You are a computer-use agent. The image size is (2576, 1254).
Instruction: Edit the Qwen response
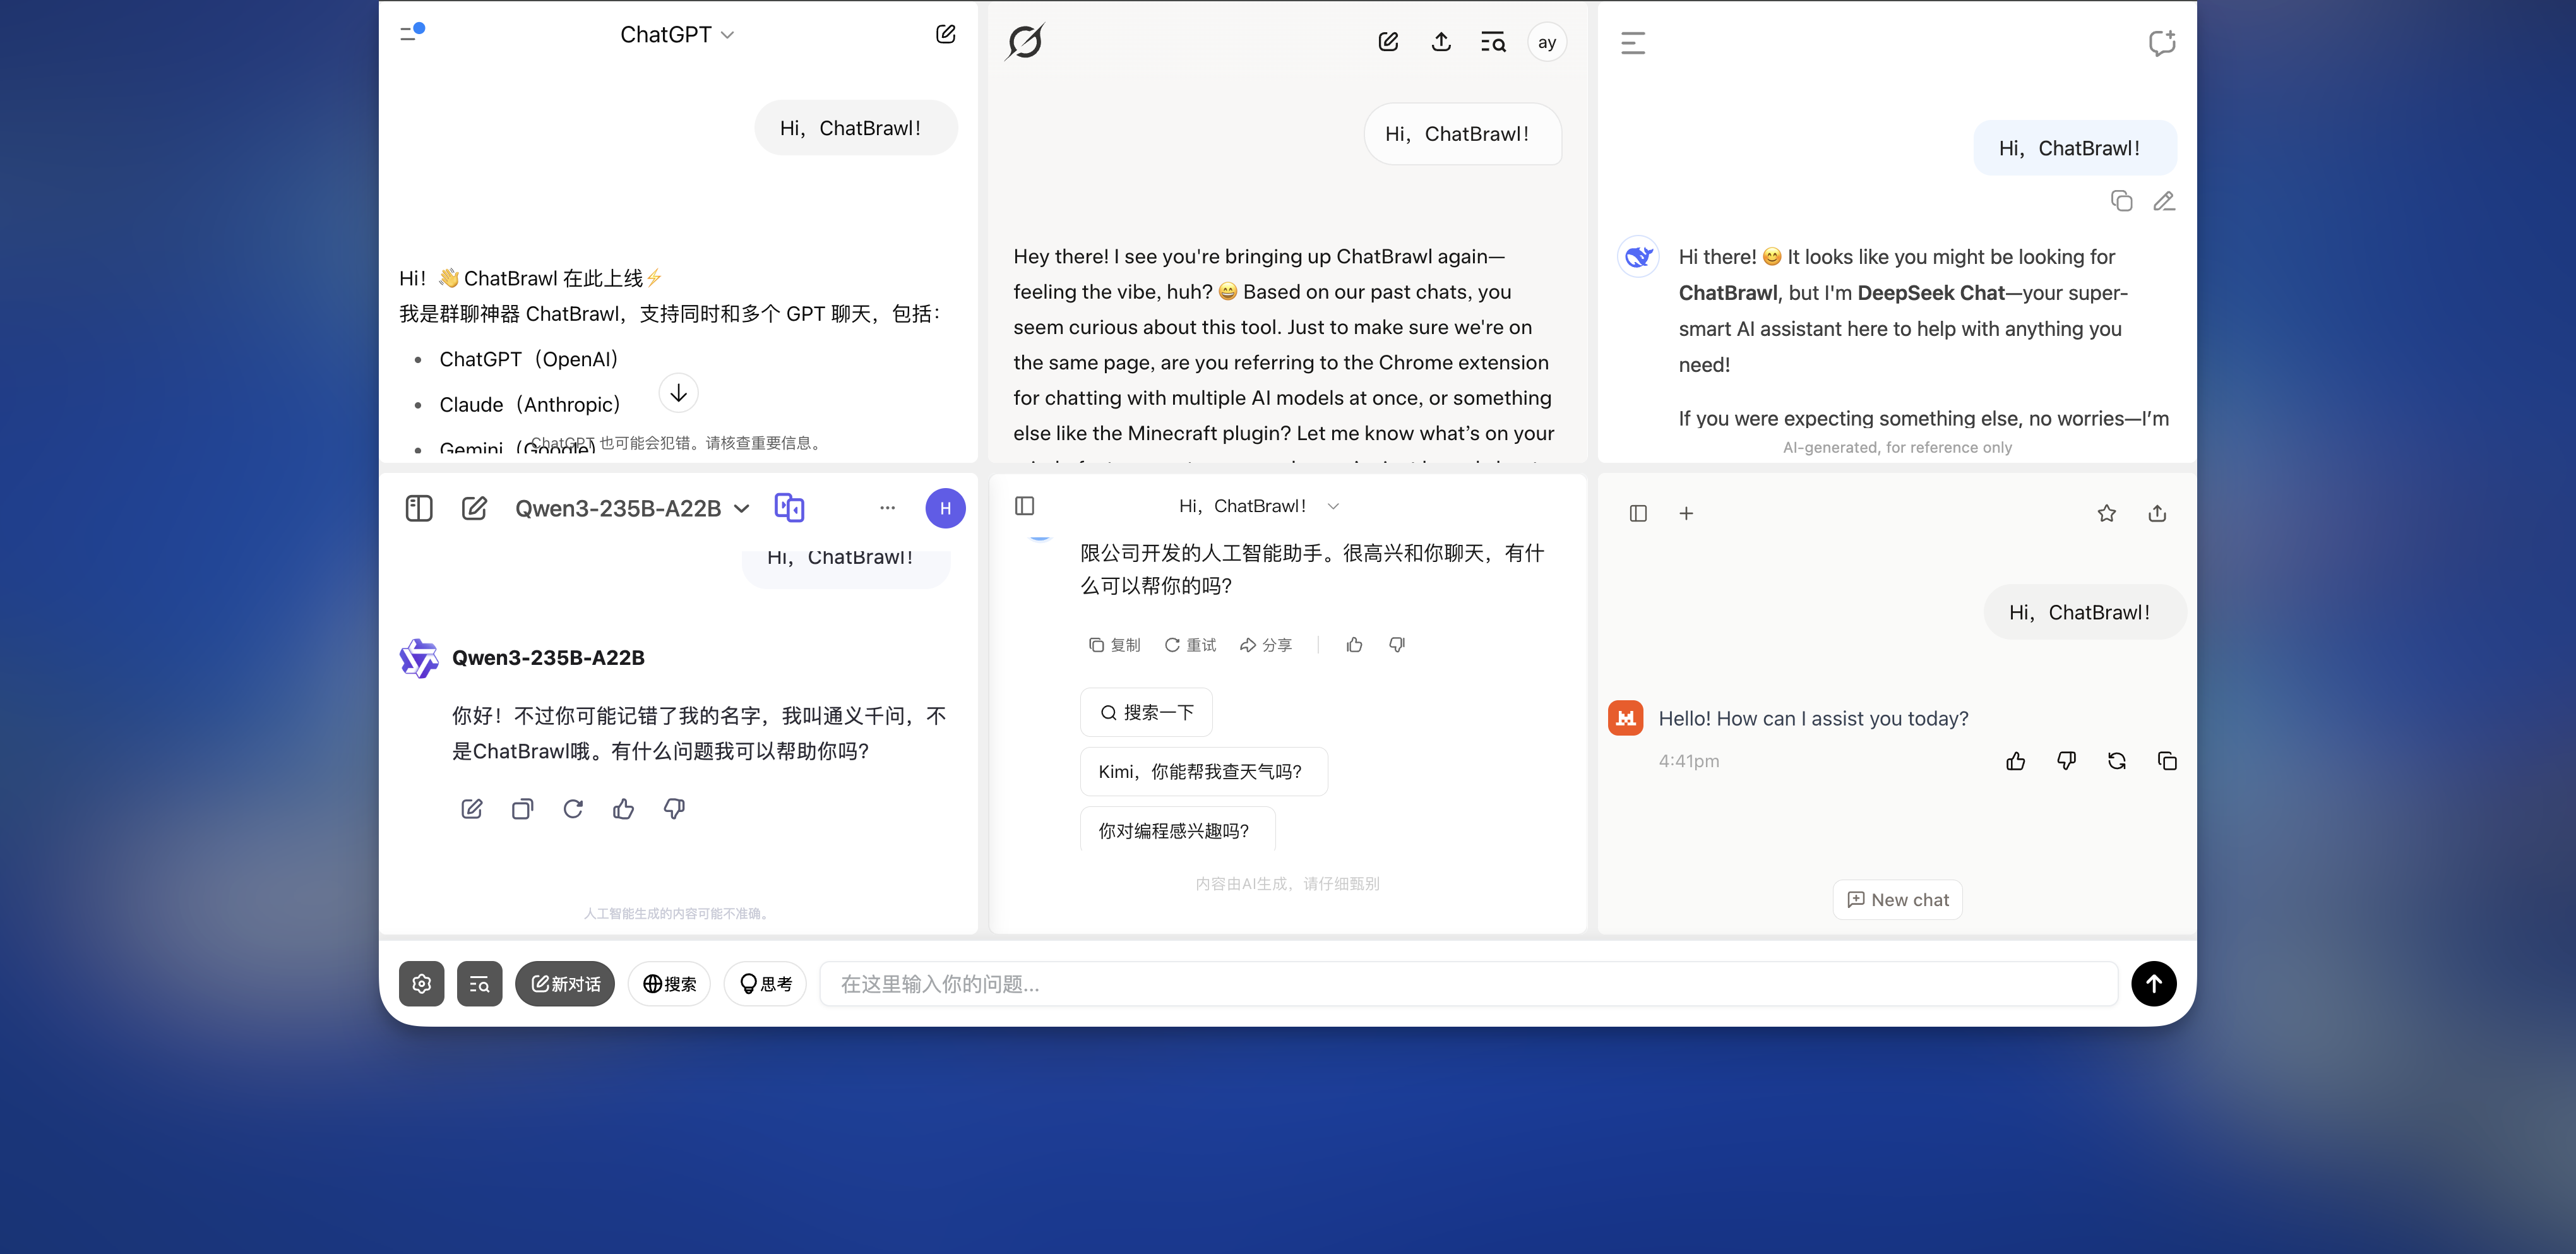click(x=472, y=809)
